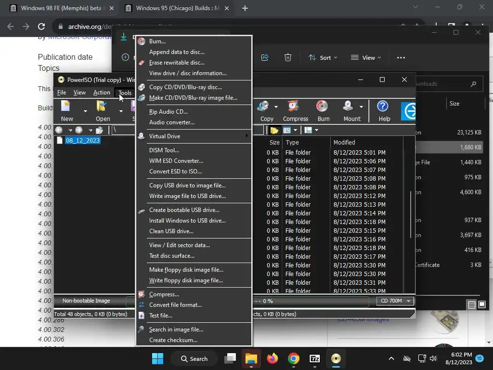This screenshot has width=493, height=370.
Task: Open Sort dropdown in File Explorer
Action: click(x=323, y=58)
